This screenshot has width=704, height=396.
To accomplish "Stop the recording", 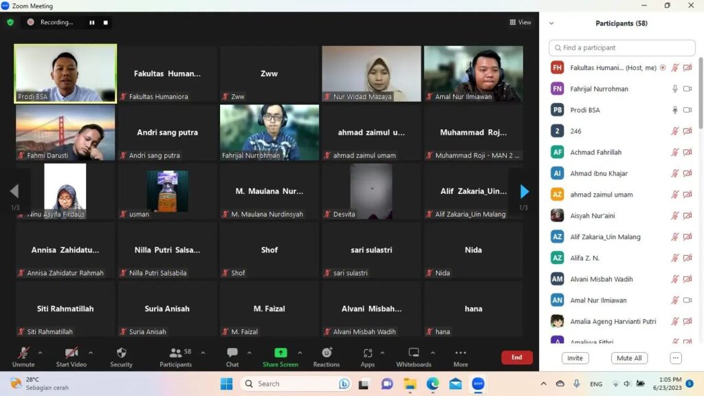I will [105, 23].
